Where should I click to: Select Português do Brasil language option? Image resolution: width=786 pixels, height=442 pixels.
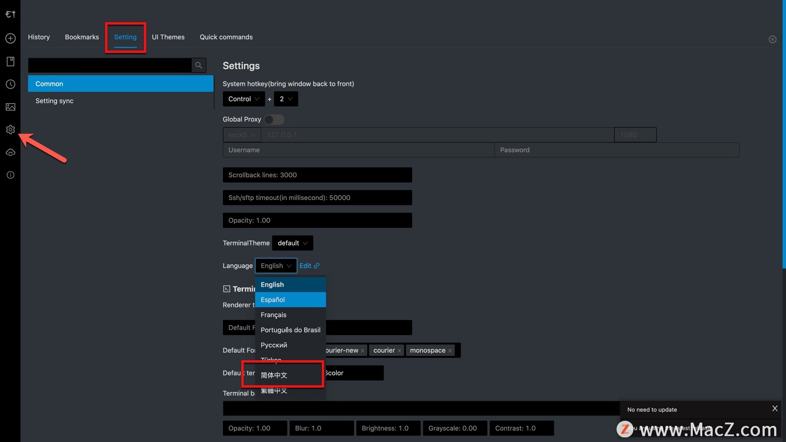click(291, 330)
